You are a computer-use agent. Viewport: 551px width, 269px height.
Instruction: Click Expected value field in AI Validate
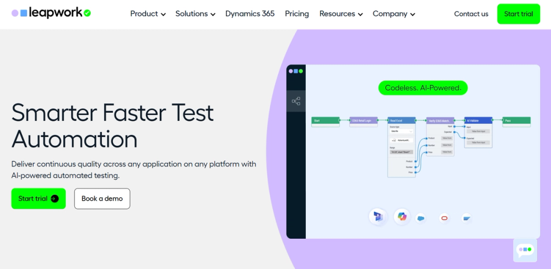[478, 142]
